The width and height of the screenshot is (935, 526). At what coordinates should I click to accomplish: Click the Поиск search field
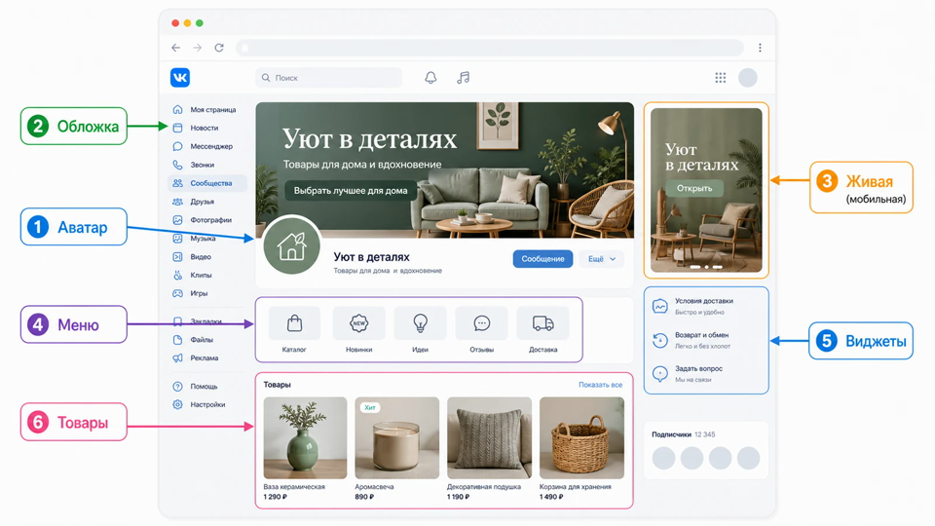[x=328, y=78]
